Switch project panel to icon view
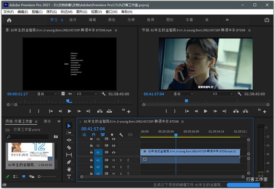The height and width of the screenshot is (189, 275). 24,177
